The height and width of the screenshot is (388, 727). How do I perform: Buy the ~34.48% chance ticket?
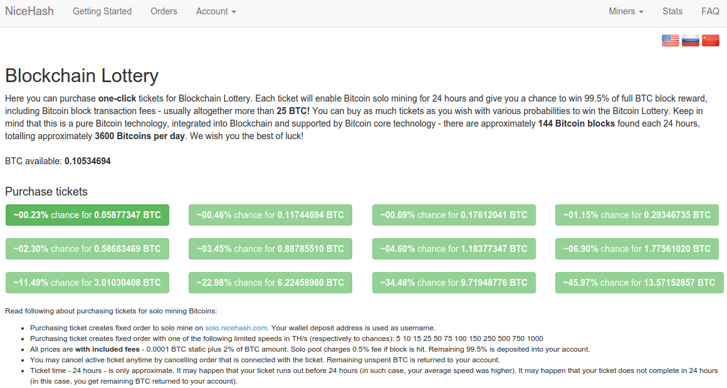click(x=454, y=283)
